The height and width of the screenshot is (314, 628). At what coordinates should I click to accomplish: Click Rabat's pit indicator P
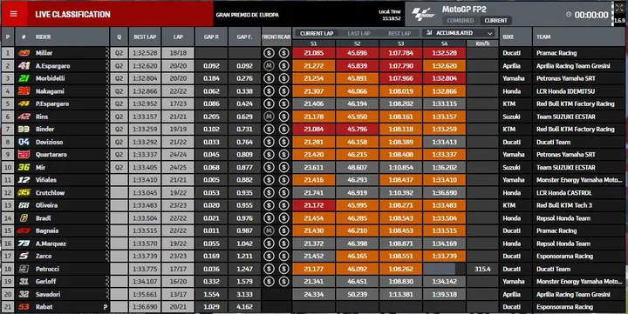click(106, 307)
